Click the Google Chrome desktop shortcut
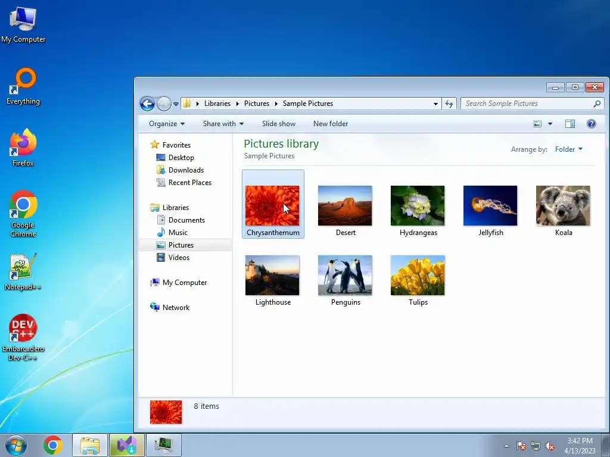Screen dimensions: 610x457 [x=23, y=214]
